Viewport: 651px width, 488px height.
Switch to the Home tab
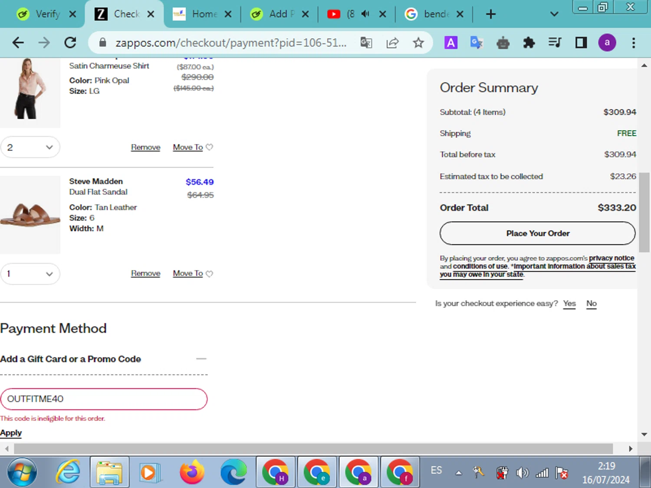[x=202, y=14]
